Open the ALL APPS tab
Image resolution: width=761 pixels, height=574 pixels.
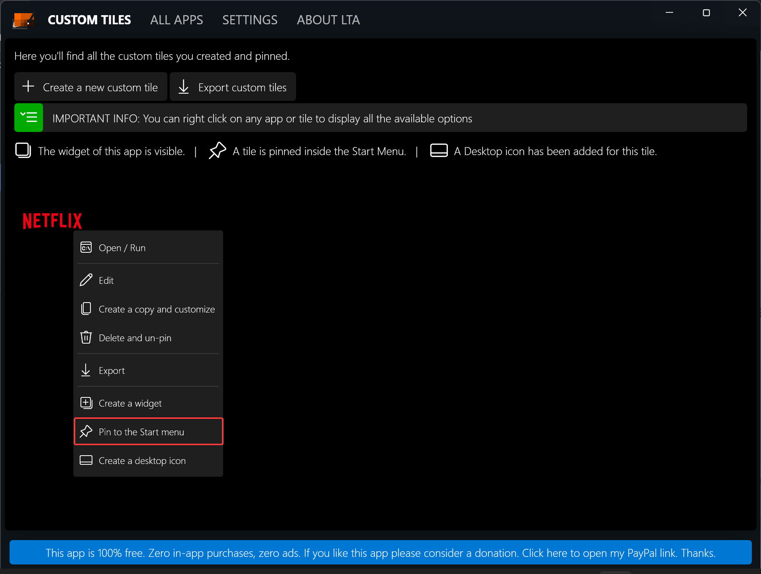click(177, 20)
